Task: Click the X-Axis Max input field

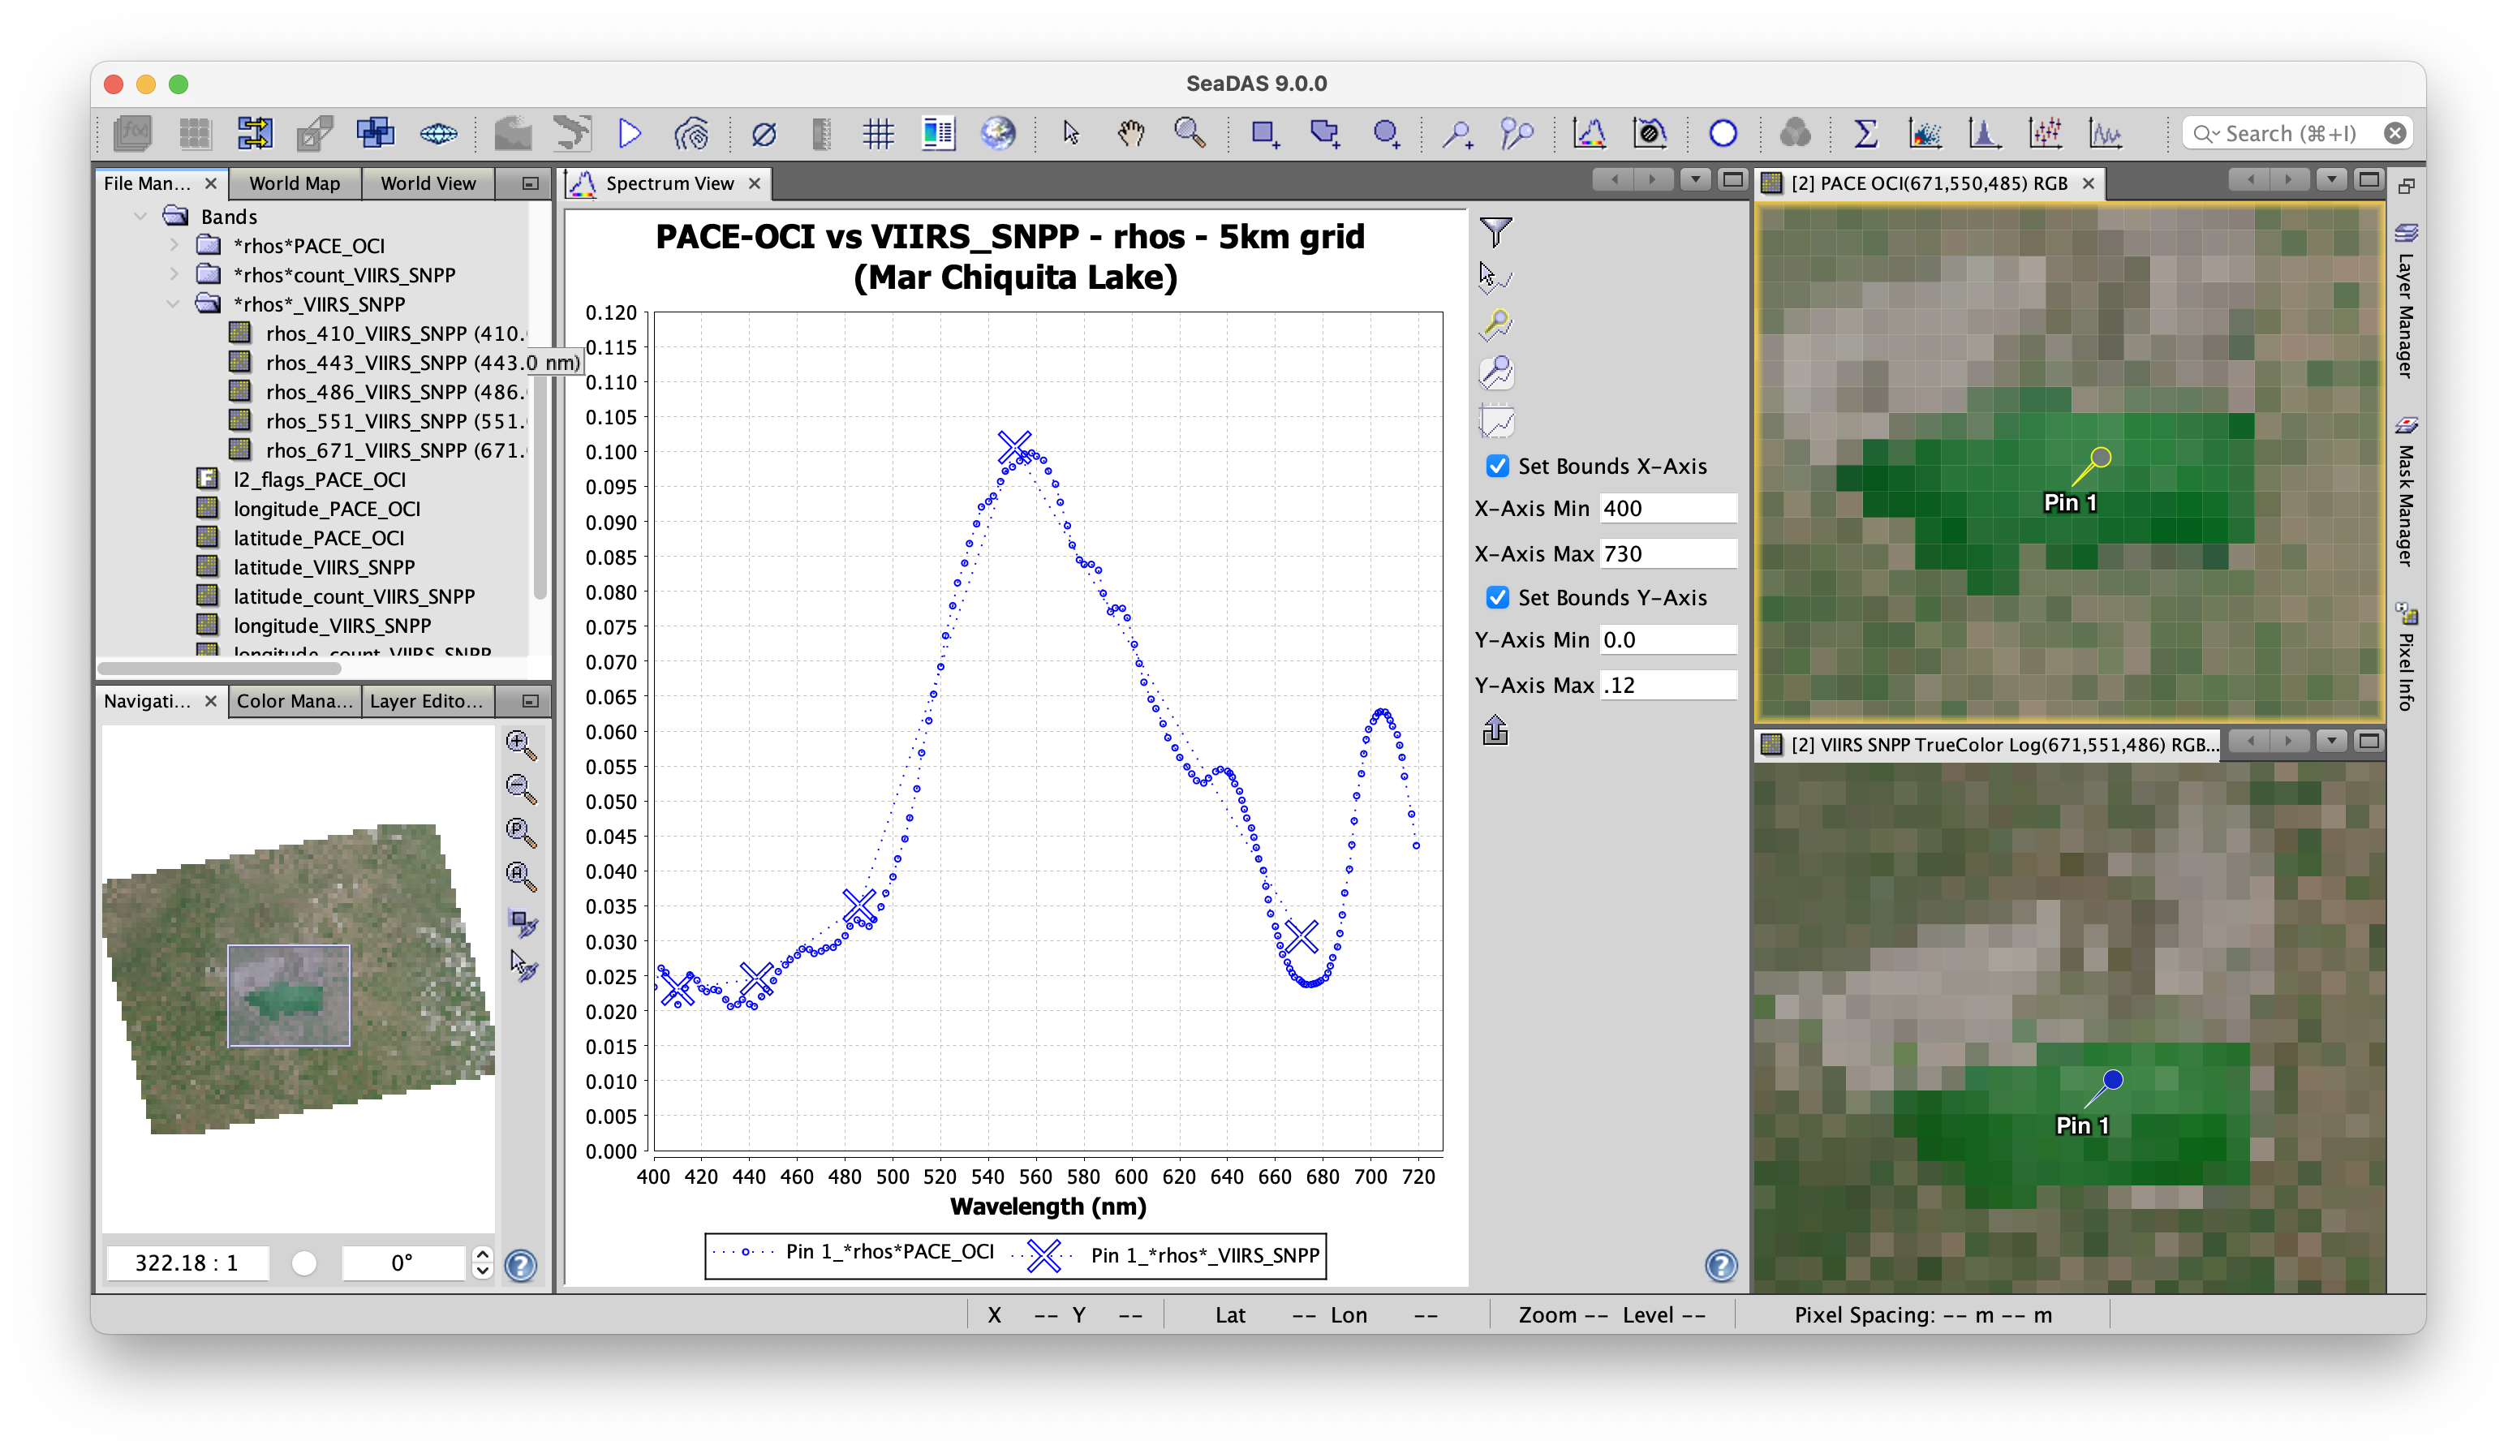Action: [x=1668, y=553]
